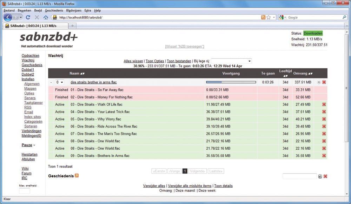Image resolution: width=351 pixels, height=204 pixels.
Task: Open the Bewerken menu
Action: coord(25,11)
